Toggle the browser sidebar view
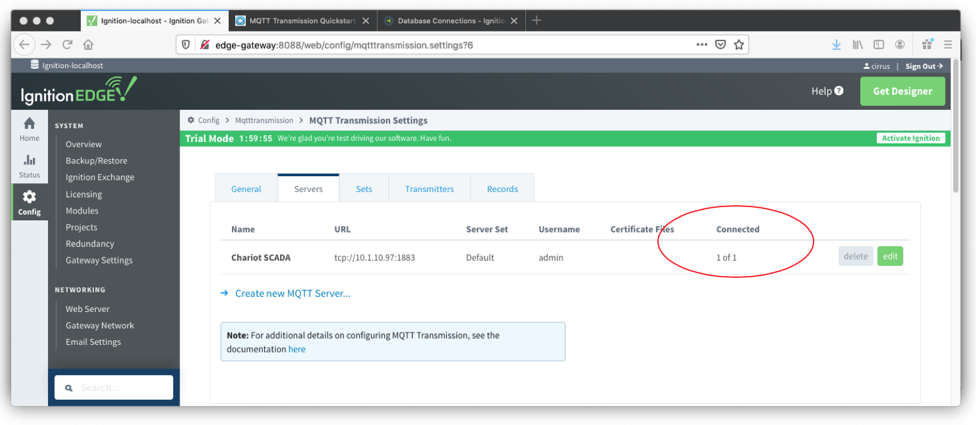 pos(879,45)
